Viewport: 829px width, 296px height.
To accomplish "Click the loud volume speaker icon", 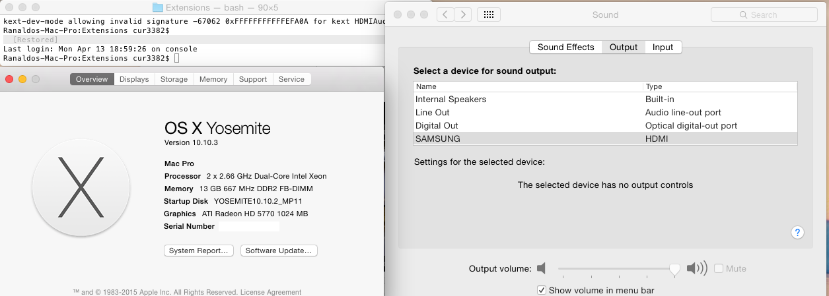I will point(697,268).
